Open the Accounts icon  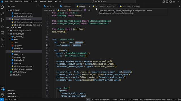click(x=2, y=88)
